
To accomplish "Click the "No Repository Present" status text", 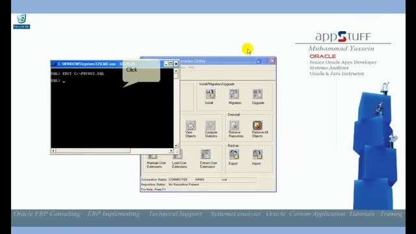I will click(184, 185).
